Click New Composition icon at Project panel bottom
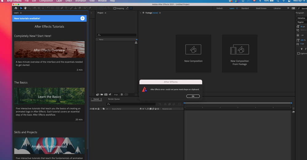 (106, 94)
